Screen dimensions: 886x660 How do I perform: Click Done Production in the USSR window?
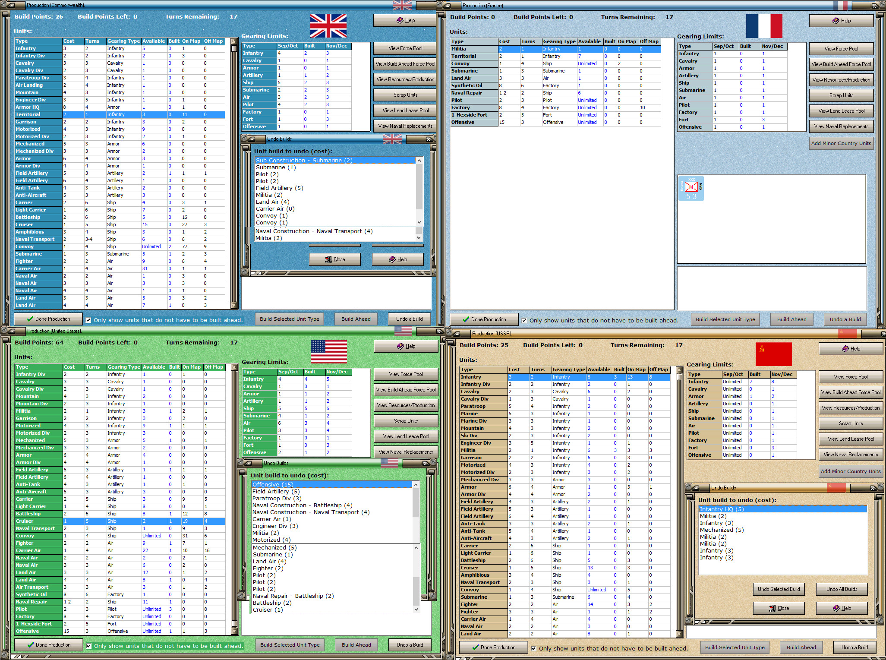coord(494,647)
